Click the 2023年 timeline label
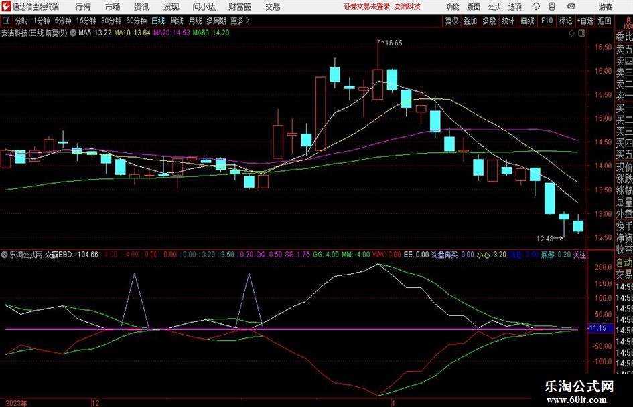 [x=17, y=403]
